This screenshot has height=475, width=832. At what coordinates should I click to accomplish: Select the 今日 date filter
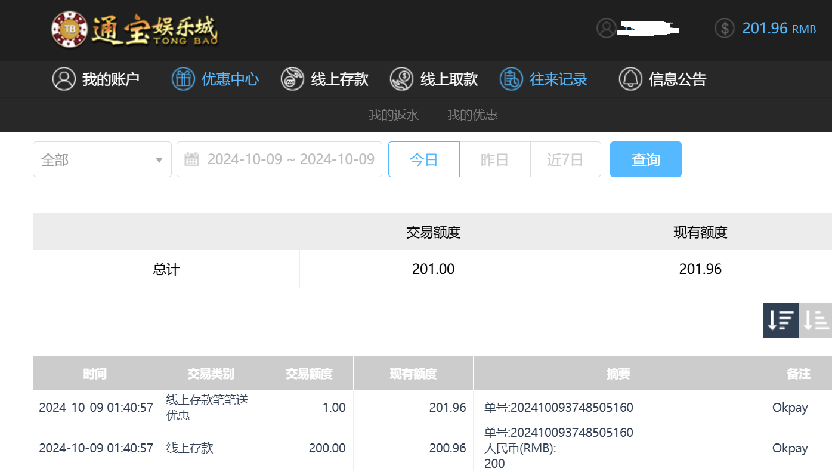coord(423,159)
